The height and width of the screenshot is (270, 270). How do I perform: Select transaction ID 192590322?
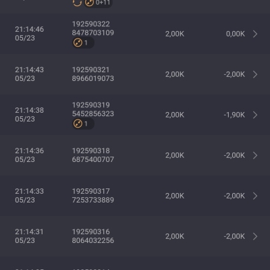tap(91, 24)
